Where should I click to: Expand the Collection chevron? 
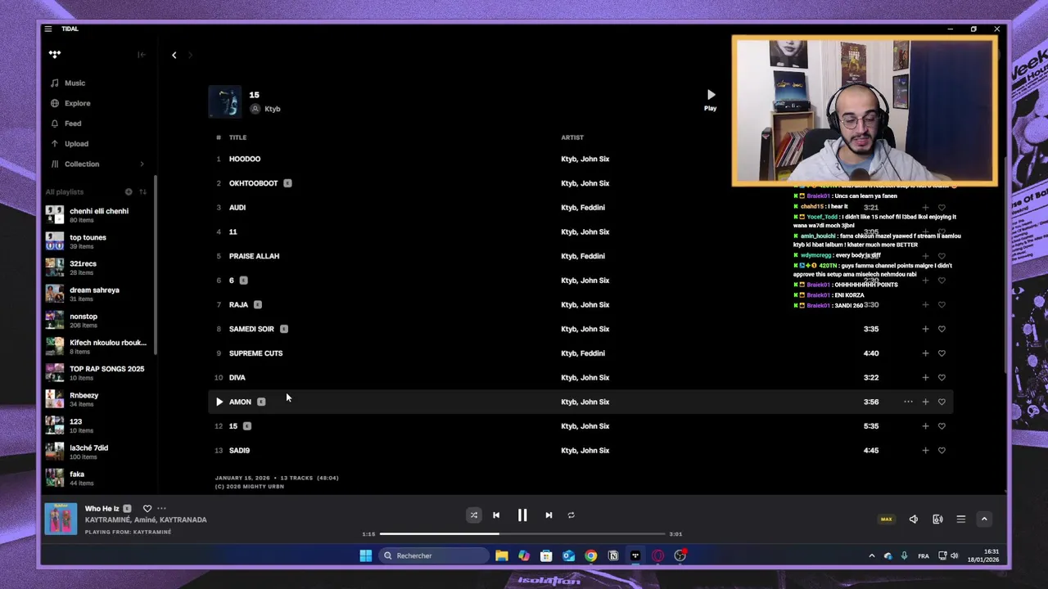[x=142, y=164]
